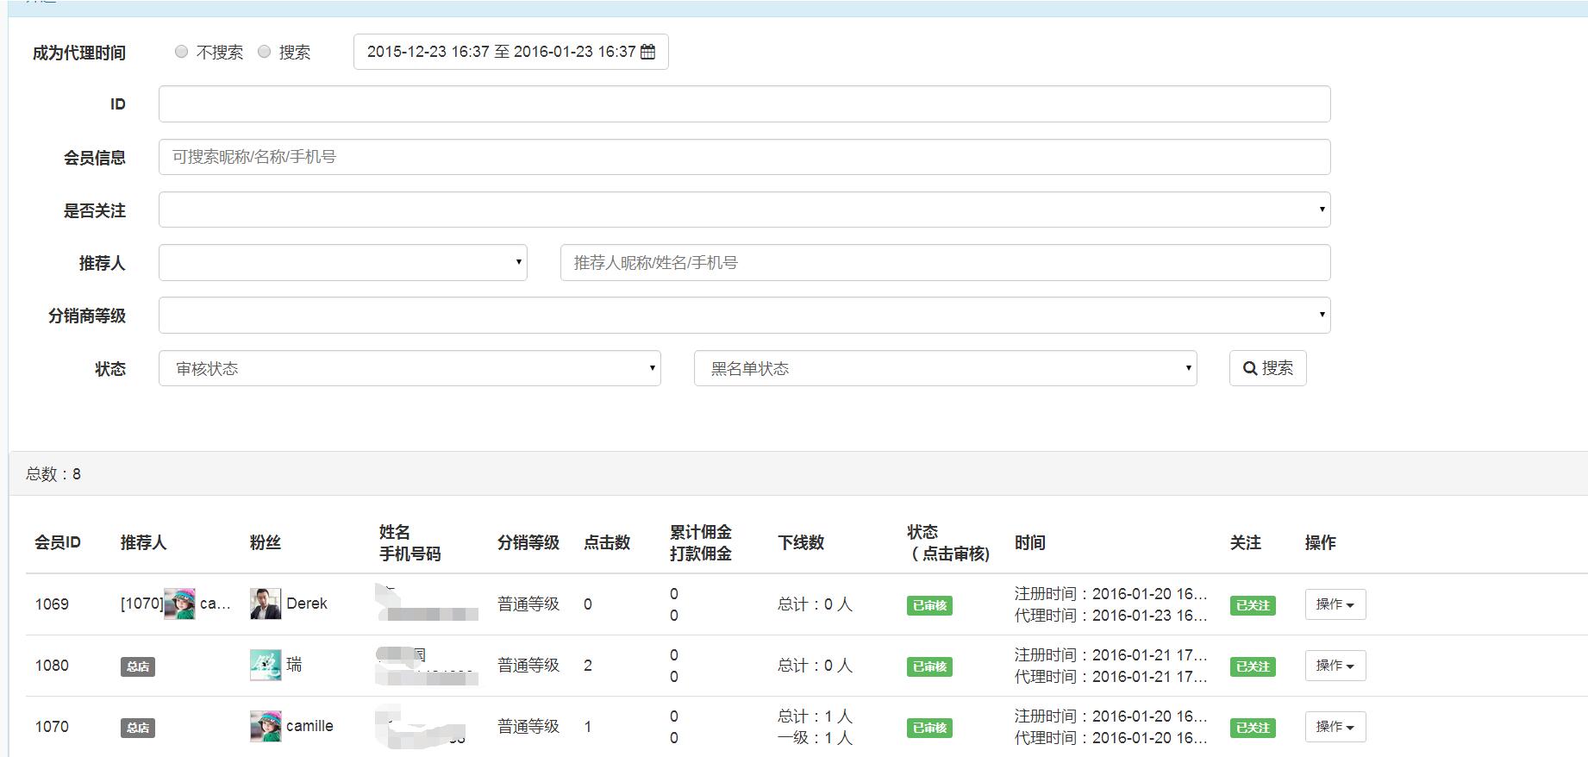
Task: Open 操作 dropdown for member 1069
Action: point(1335,604)
